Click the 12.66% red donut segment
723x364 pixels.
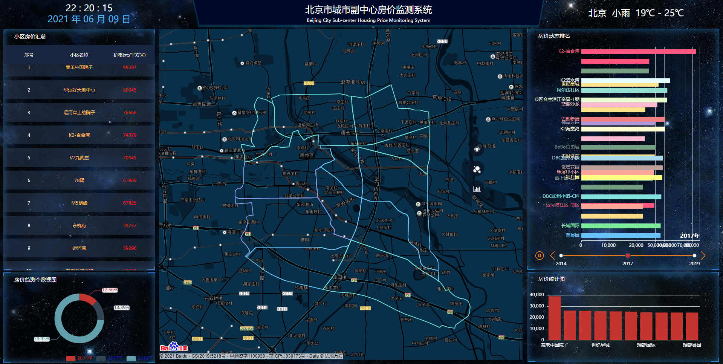[87, 299]
